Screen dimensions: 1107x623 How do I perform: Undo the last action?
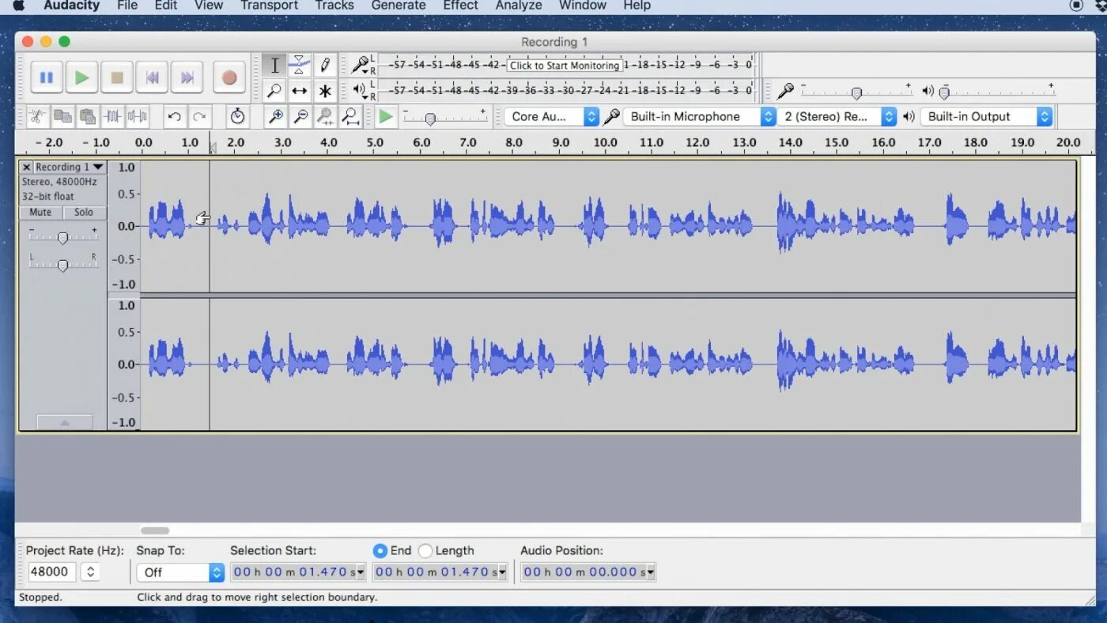tap(174, 117)
